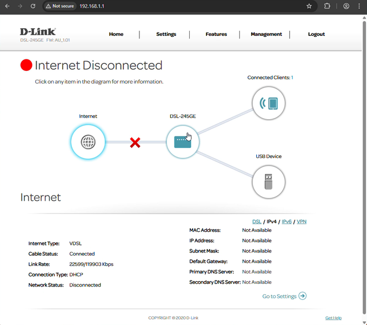Click the Internet globe icon in diagram
Screen dimensions: 367x325
pos(88,142)
